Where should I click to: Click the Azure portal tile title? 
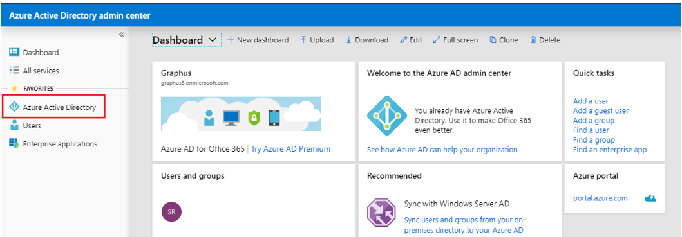[596, 176]
